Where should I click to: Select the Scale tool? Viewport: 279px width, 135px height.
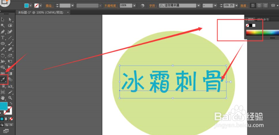coord(10,55)
